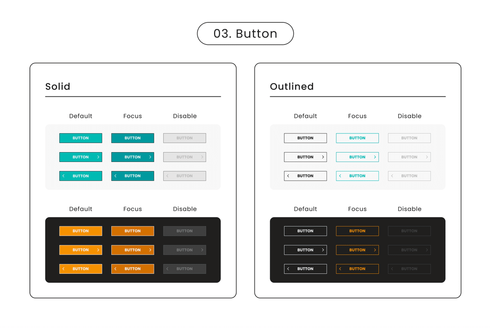Click right chevron on light-gray Solid Disable button
The width and height of the screenshot is (491, 328).
pos(202,157)
